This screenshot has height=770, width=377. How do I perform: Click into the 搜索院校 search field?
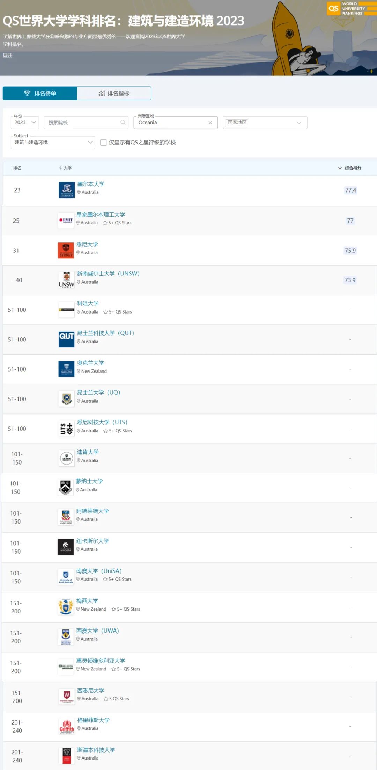(86, 123)
